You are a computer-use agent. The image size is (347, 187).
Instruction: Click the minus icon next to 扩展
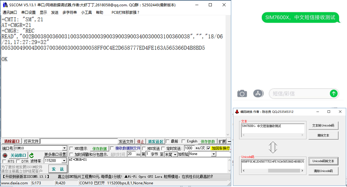229,142
